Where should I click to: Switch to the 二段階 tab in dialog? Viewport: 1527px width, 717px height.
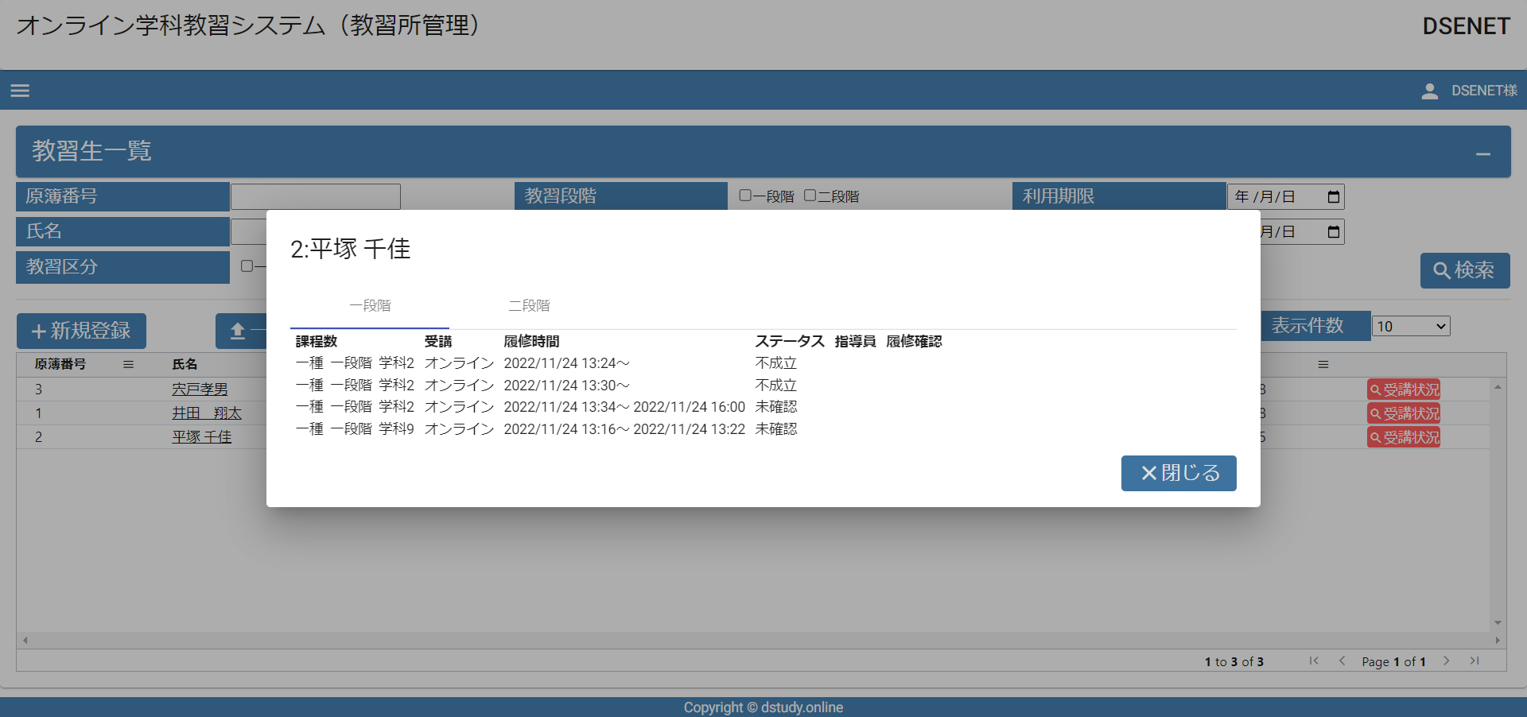[x=529, y=306]
